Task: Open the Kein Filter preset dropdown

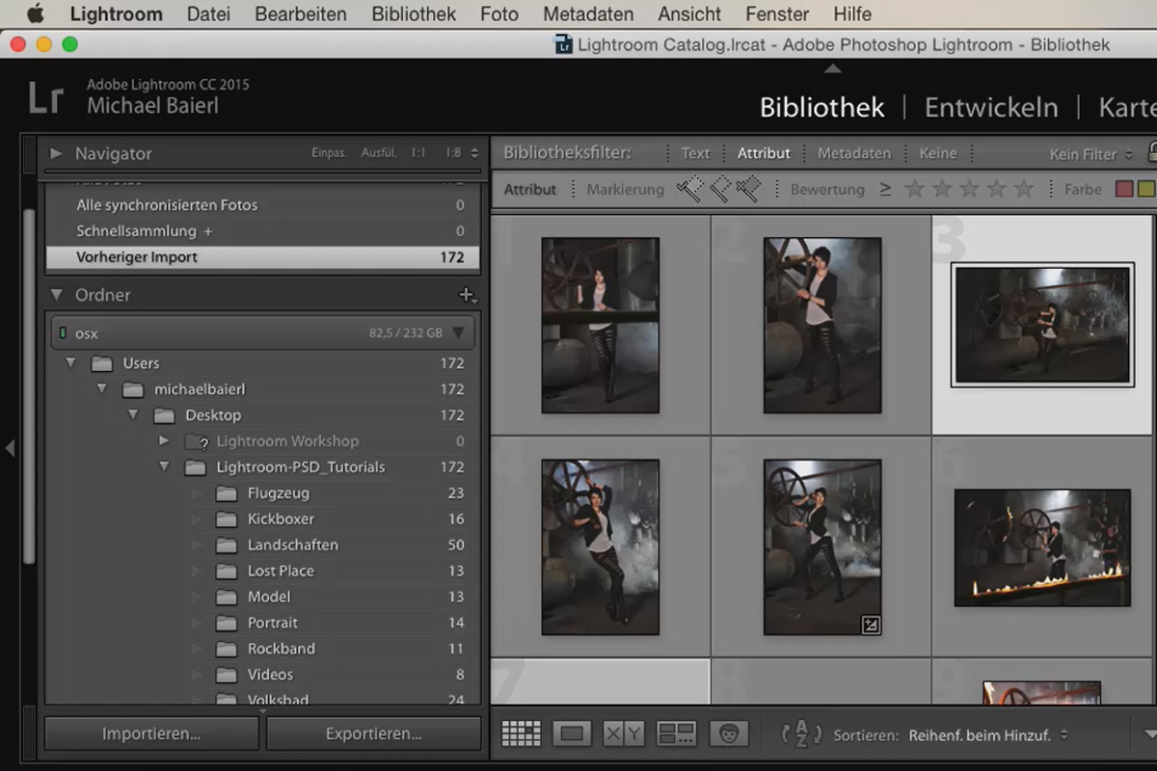Action: click(1090, 154)
